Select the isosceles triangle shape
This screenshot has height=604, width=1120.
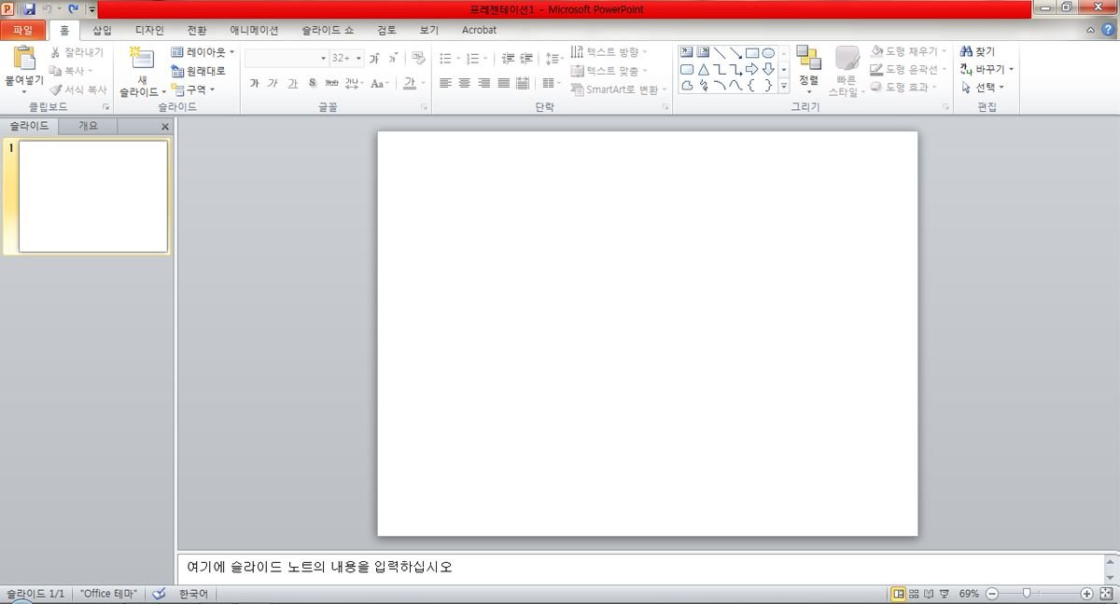703,69
